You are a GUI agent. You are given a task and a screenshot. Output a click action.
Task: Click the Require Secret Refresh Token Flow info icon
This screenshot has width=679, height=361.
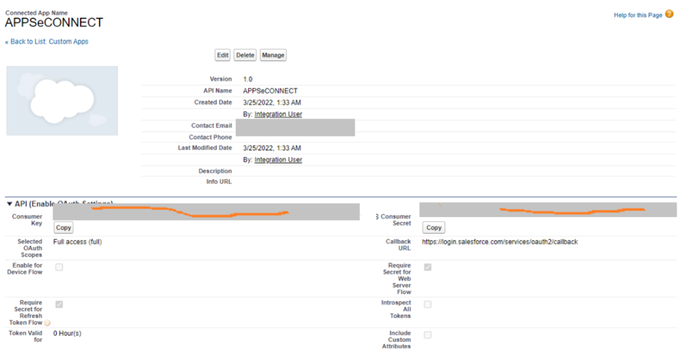(x=47, y=323)
